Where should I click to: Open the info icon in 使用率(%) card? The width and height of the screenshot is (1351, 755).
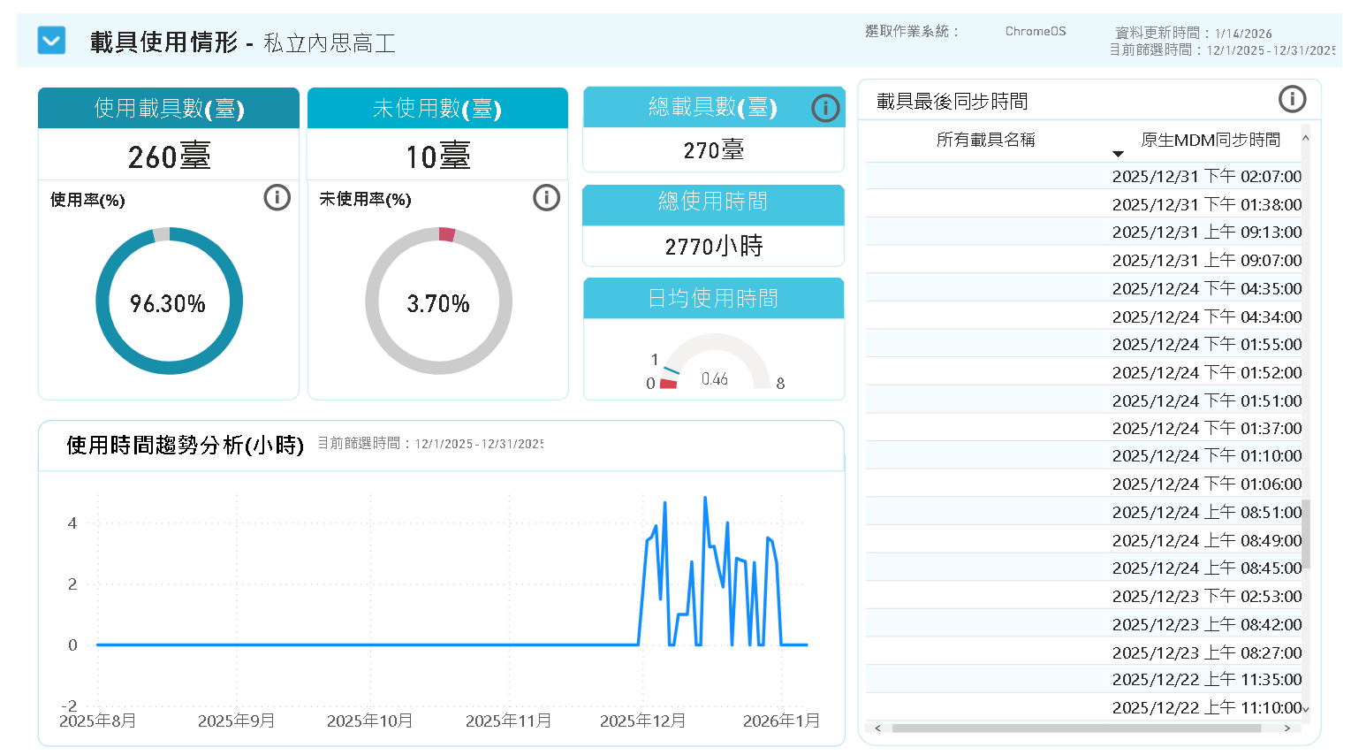[277, 198]
